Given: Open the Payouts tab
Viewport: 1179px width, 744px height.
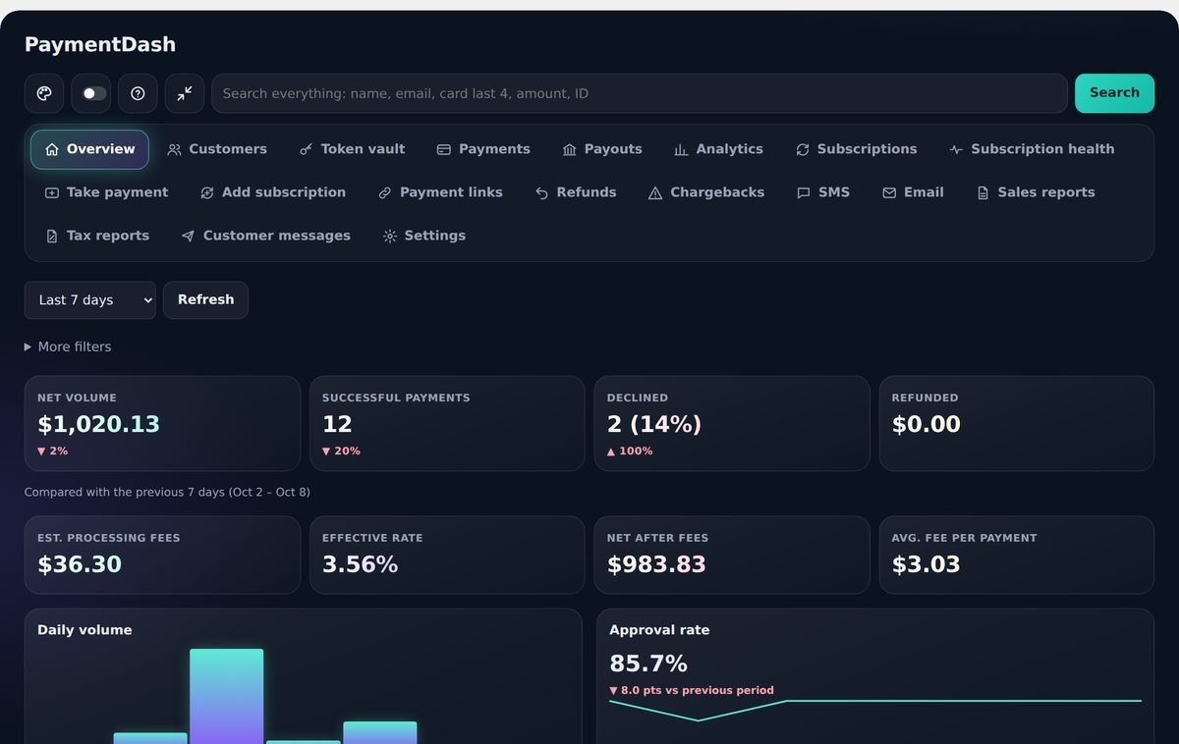Looking at the screenshot, I should pyautogui.click(x=602, y=149).
